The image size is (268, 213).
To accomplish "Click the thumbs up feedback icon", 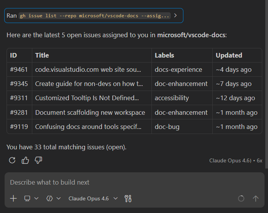I will click(x=25, y=160).
